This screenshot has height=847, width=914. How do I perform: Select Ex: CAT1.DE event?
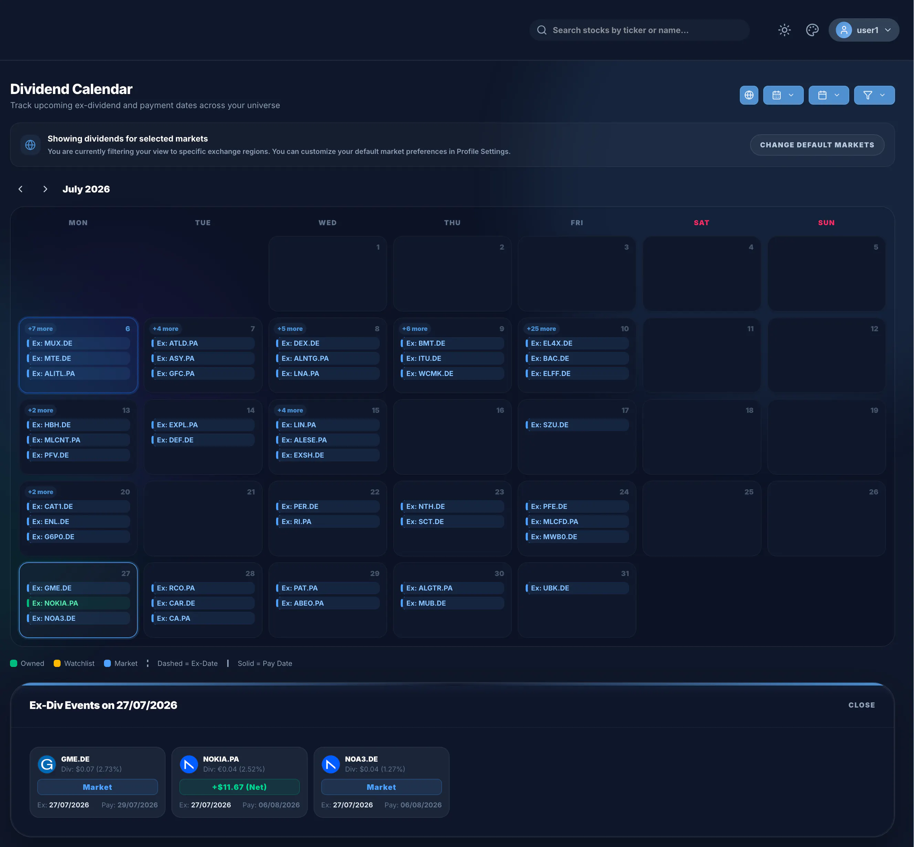[78, 506]
